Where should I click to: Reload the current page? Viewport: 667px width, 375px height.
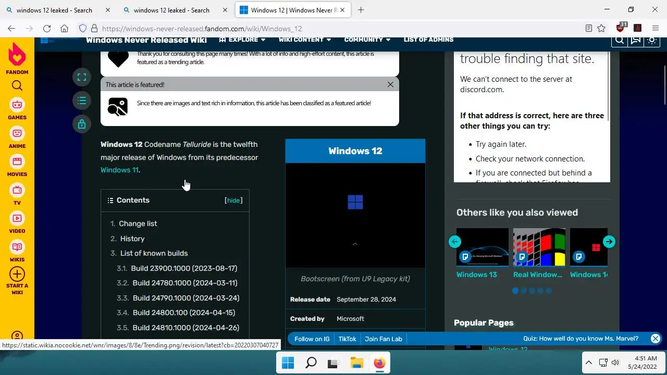click(x=47, y=29)
